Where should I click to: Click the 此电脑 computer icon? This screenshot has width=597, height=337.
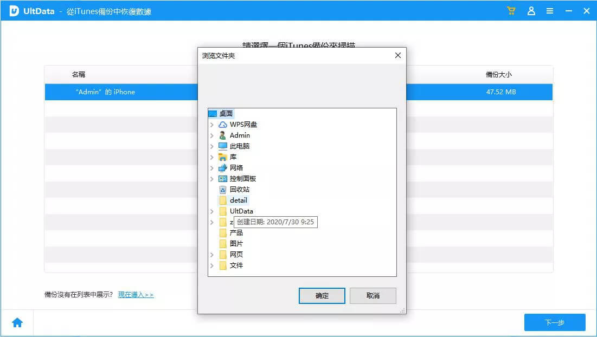pos(223,146)
